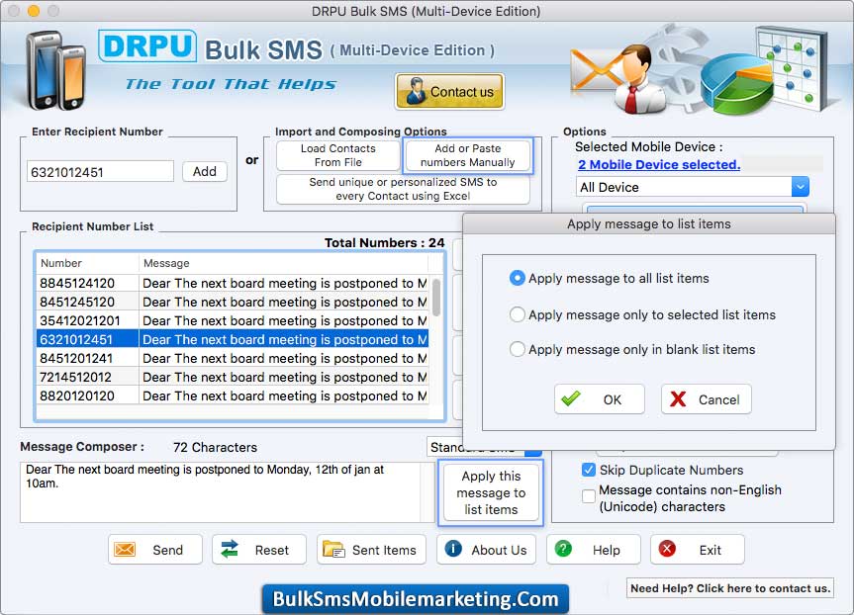Click the Send envelope icon
The width and height of the screenshot is (854, 615).
pyautogui.click(x=125, y=550)
